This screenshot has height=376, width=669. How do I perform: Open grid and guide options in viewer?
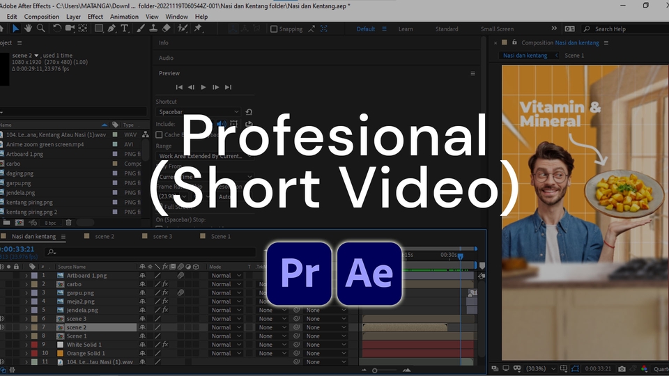click(564, 369)
